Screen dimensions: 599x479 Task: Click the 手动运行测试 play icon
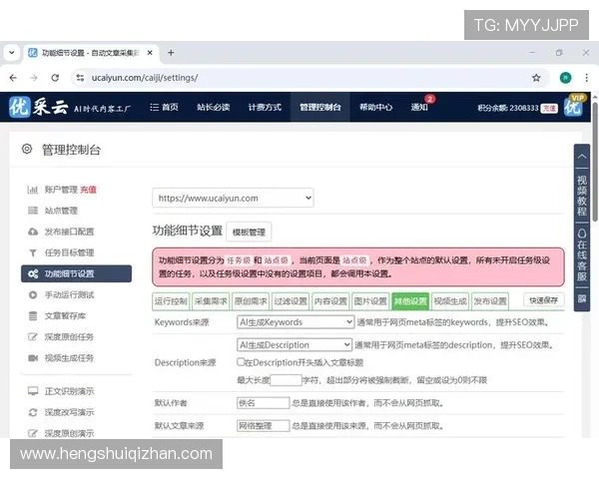pos(33,295)
